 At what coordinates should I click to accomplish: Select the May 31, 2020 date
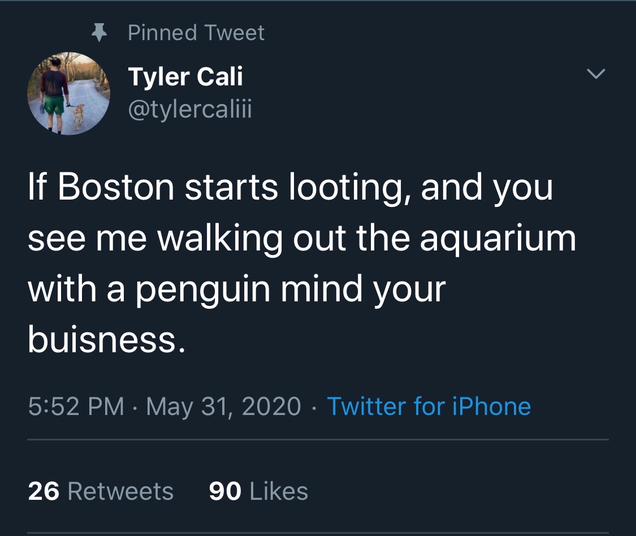pos(223,406)
